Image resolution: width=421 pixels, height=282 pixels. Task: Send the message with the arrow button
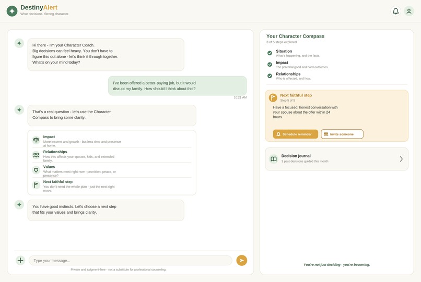[242, 260]
